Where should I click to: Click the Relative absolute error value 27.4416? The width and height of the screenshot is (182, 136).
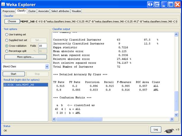(x=123, y=59)
